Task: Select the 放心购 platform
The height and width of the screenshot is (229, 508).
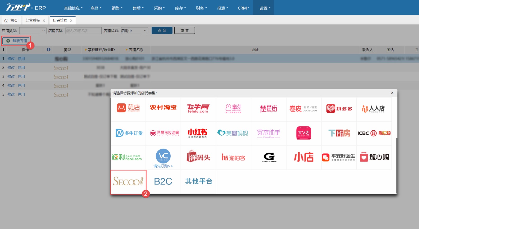Action: tap(374, 157)
